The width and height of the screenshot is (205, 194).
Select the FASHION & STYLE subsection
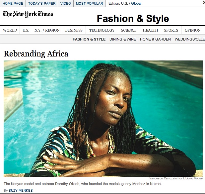pos(89,39)
